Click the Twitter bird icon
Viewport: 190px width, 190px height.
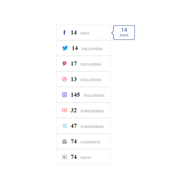65,48
